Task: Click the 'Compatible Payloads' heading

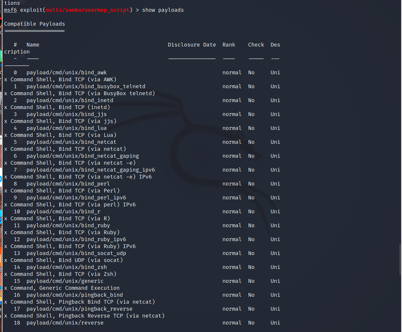Action: click(x=35, y=24)
